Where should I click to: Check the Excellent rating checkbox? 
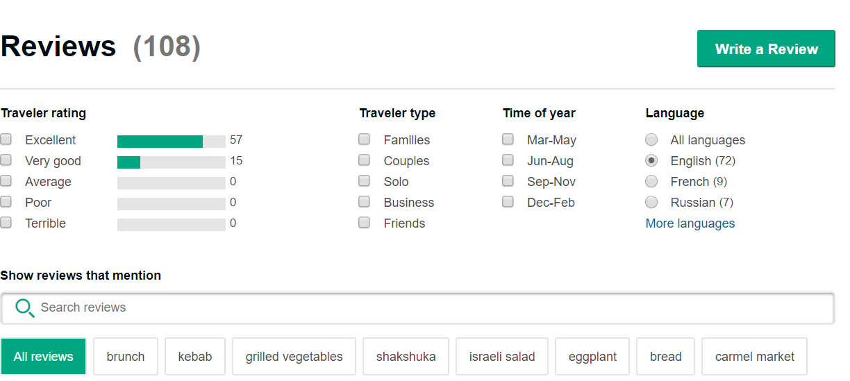(x=6, y=139)
